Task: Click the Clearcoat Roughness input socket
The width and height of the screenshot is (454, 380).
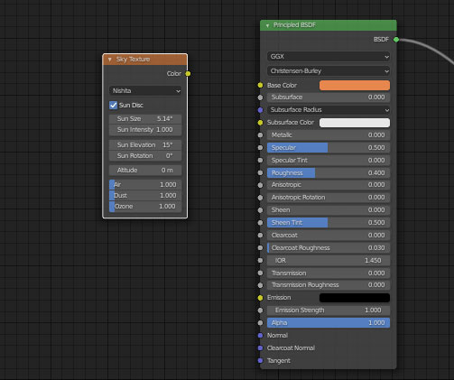Action: (260, 248)
